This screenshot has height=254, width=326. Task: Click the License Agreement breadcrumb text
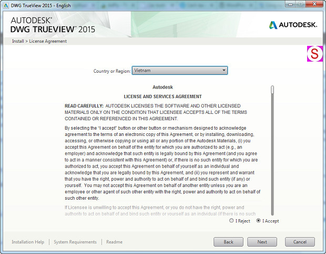pos(48,41)
